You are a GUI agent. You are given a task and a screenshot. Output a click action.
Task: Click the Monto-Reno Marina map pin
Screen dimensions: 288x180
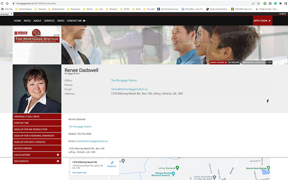click(268, 168)
